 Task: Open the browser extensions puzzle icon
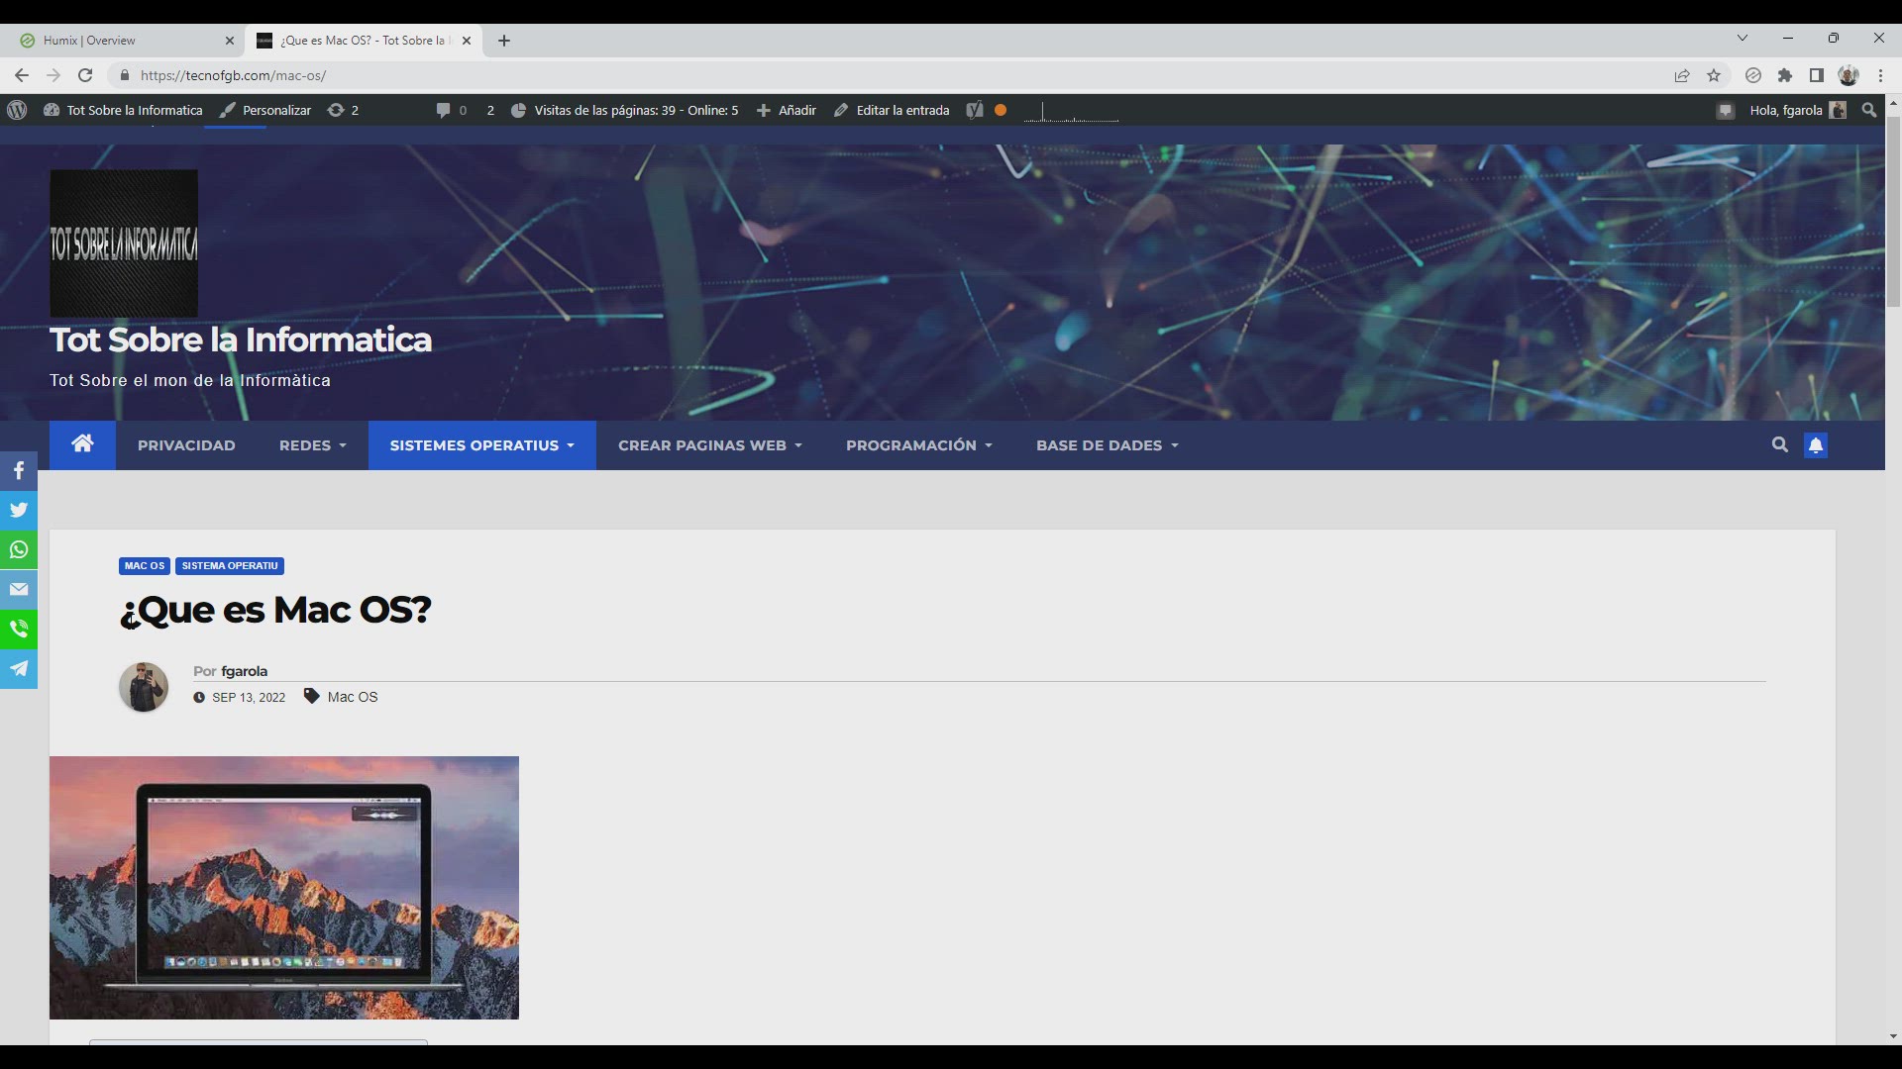tap(1785, 75)
